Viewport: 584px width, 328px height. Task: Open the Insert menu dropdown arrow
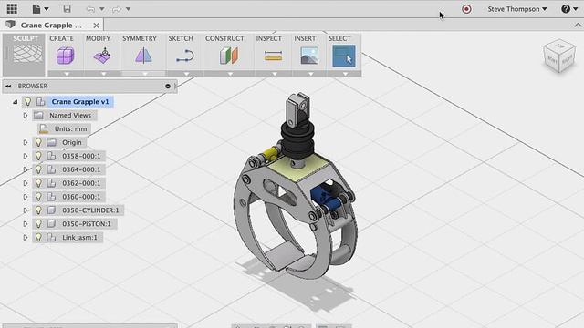(310, 74)
